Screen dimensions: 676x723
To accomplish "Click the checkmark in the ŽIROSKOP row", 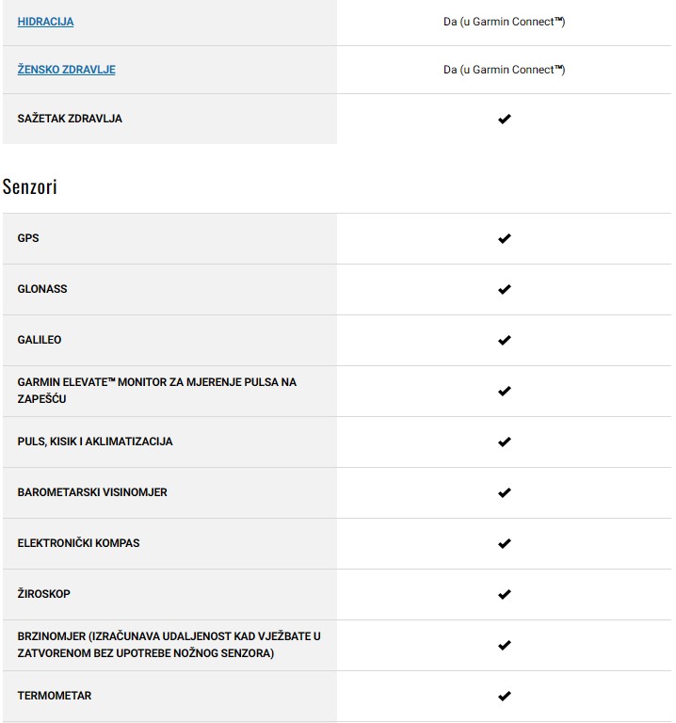I will click(504, 595).
